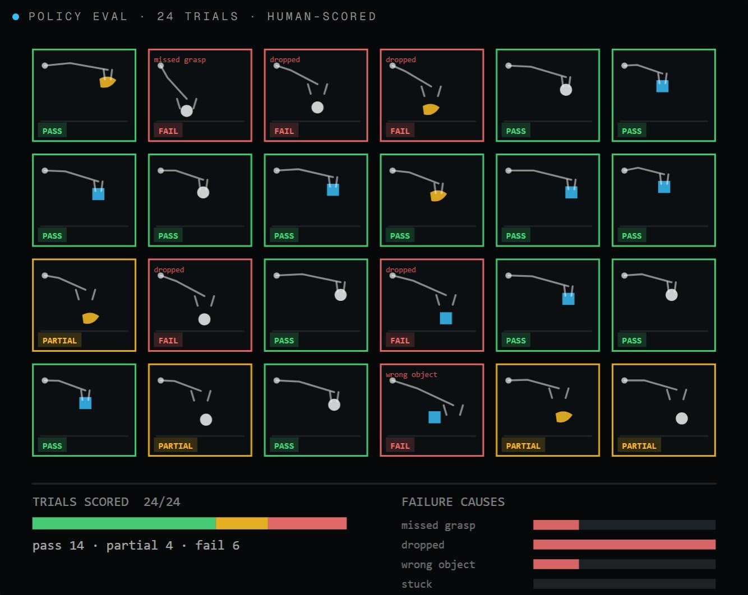Open the top-row PASS trial gripping a white ball

tap(548, 95)
